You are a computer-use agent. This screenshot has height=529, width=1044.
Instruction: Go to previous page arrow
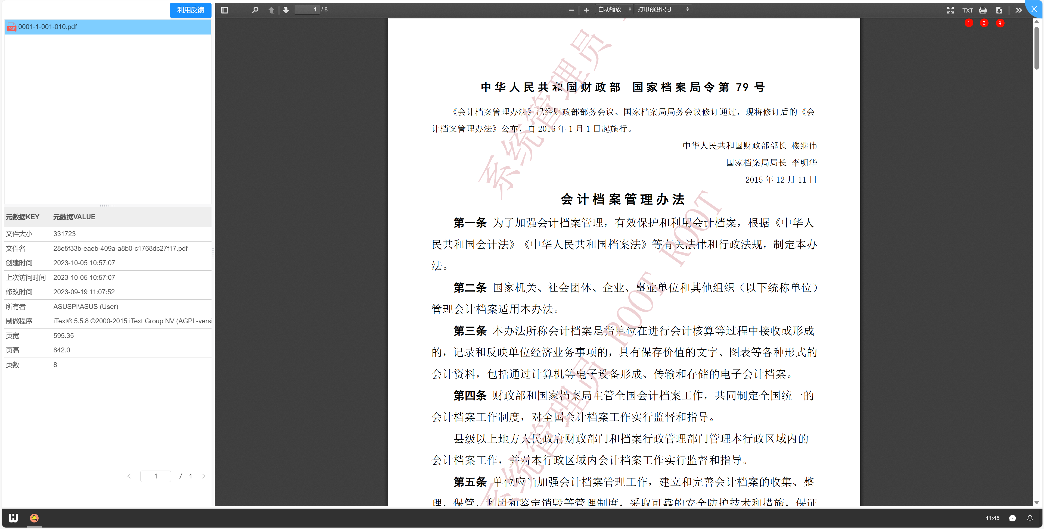pyautogui.click(x=271, y=10)
